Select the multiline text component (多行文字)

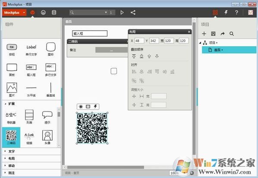click(x=50, y=70)
